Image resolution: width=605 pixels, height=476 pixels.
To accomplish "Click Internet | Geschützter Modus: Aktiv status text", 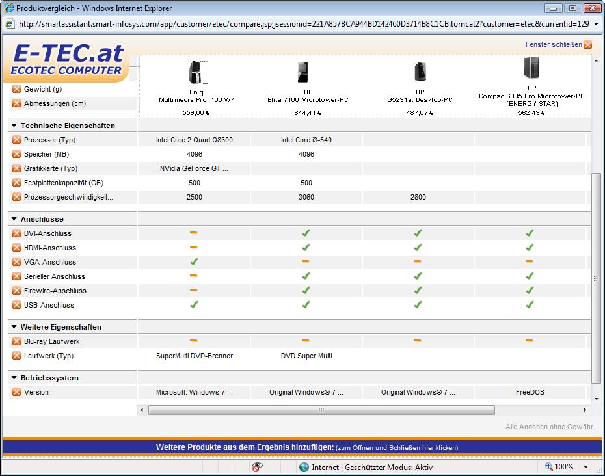I will click(x=372, y=467).
